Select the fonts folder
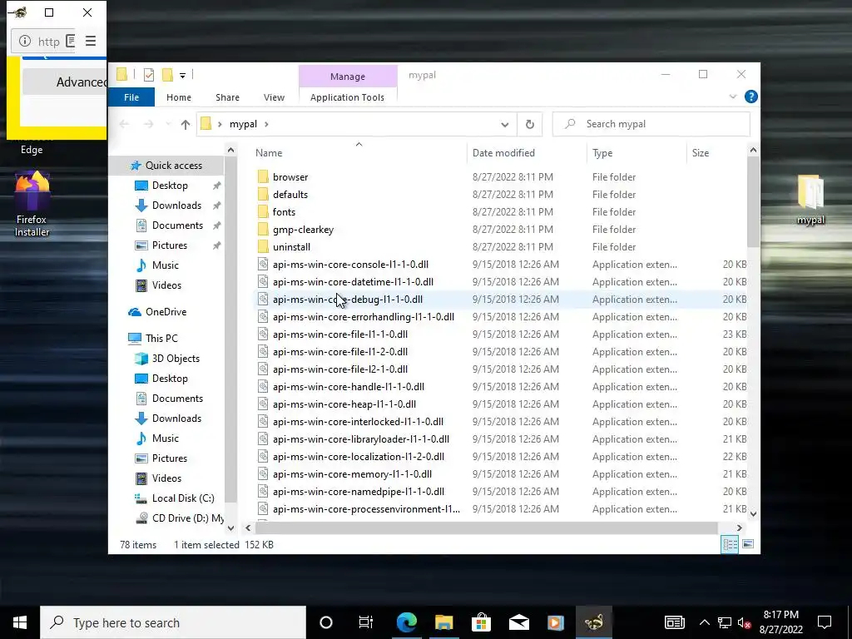The image size is (852, 639). tap(284, 212)
